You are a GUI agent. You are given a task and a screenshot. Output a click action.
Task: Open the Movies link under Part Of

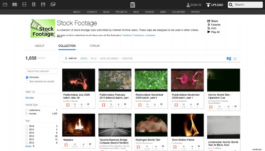pyautogui.click(x=29, y=98)
